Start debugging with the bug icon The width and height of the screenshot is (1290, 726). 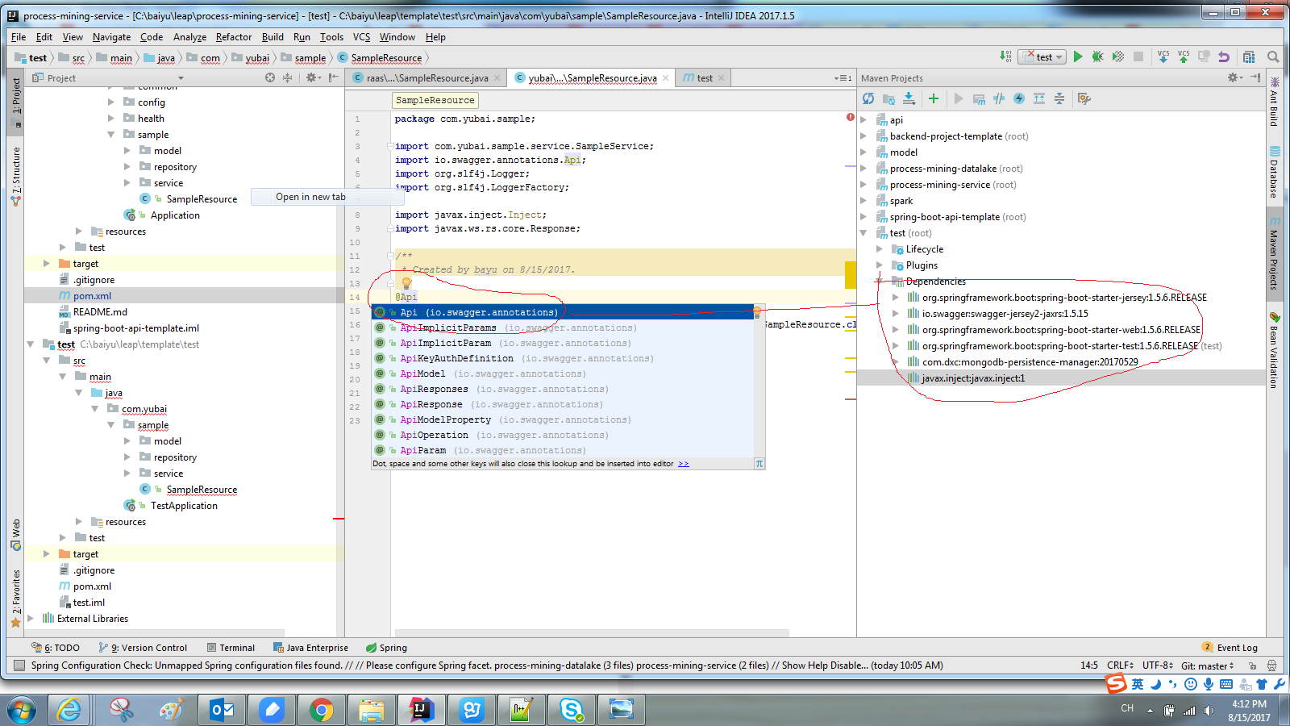[1097, 56]
